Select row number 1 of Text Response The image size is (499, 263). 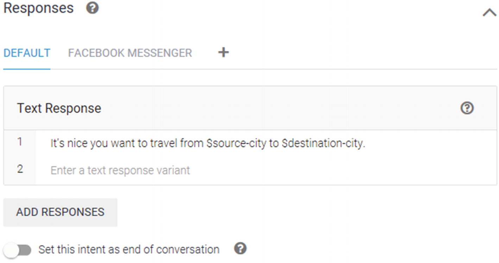pos(20,142)
